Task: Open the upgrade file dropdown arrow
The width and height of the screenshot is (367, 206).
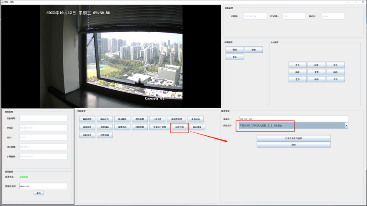Action: [x=346, y=125]
